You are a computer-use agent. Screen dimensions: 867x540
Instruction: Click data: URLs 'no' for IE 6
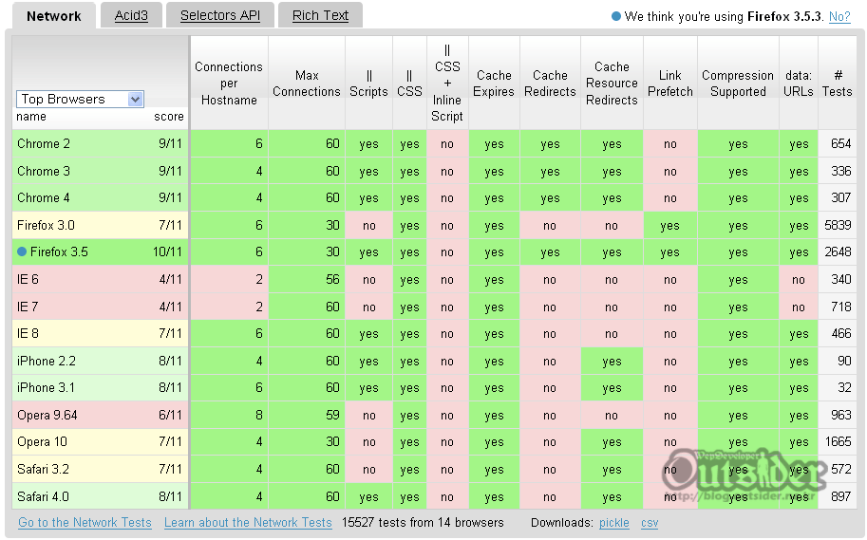click(x=799, y=280)
